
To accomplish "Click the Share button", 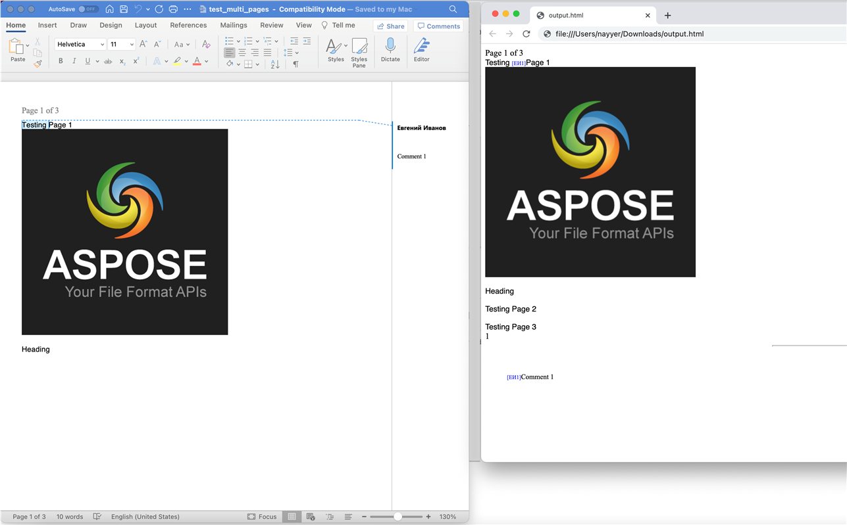I will [390, 26].
